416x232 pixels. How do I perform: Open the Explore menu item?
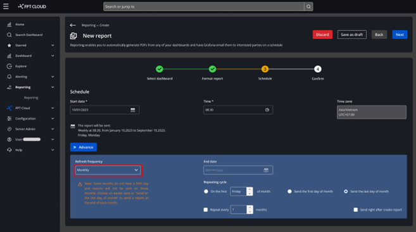click(x=21, y=66)
